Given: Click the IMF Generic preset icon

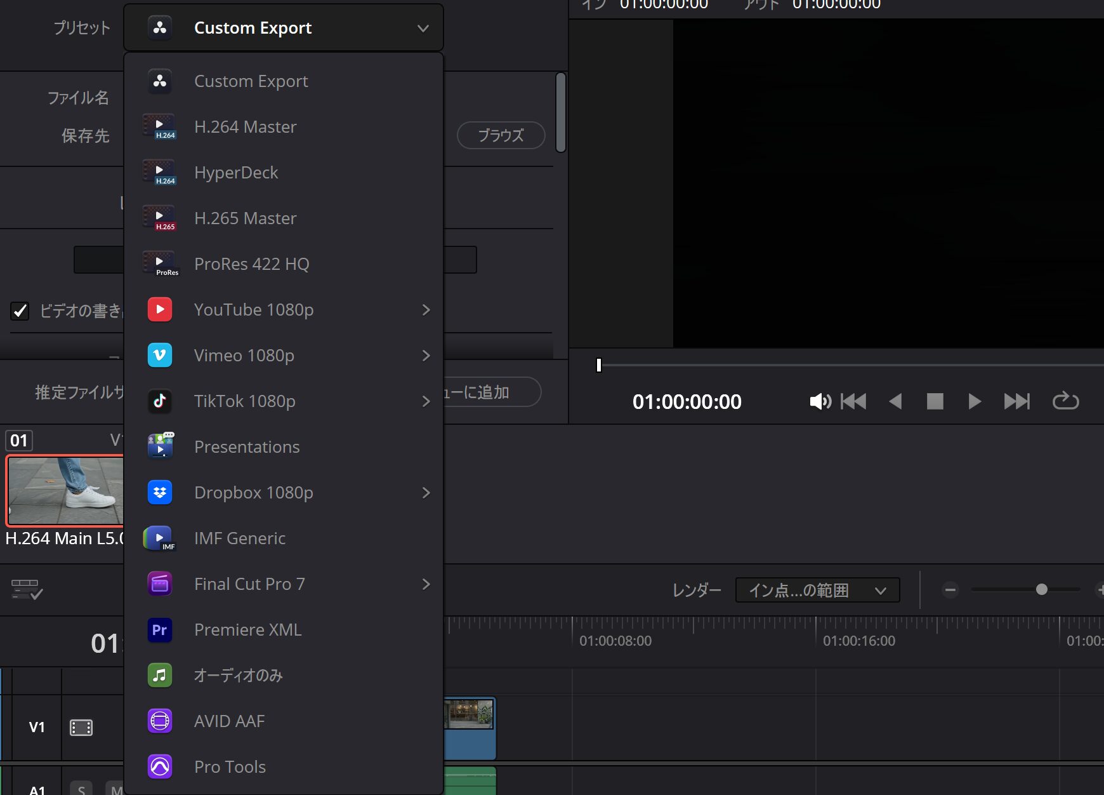Looking at the screenshot, I should coord(160,538).
